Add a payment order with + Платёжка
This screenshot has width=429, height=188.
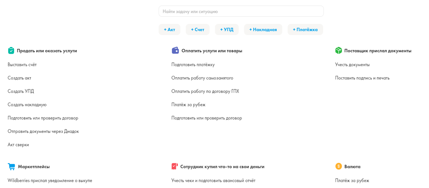tap(305, 30)
